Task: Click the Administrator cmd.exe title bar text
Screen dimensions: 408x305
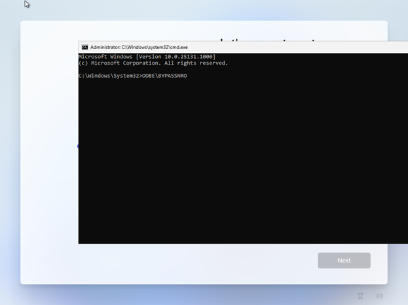Action: (x=138, y=47)
